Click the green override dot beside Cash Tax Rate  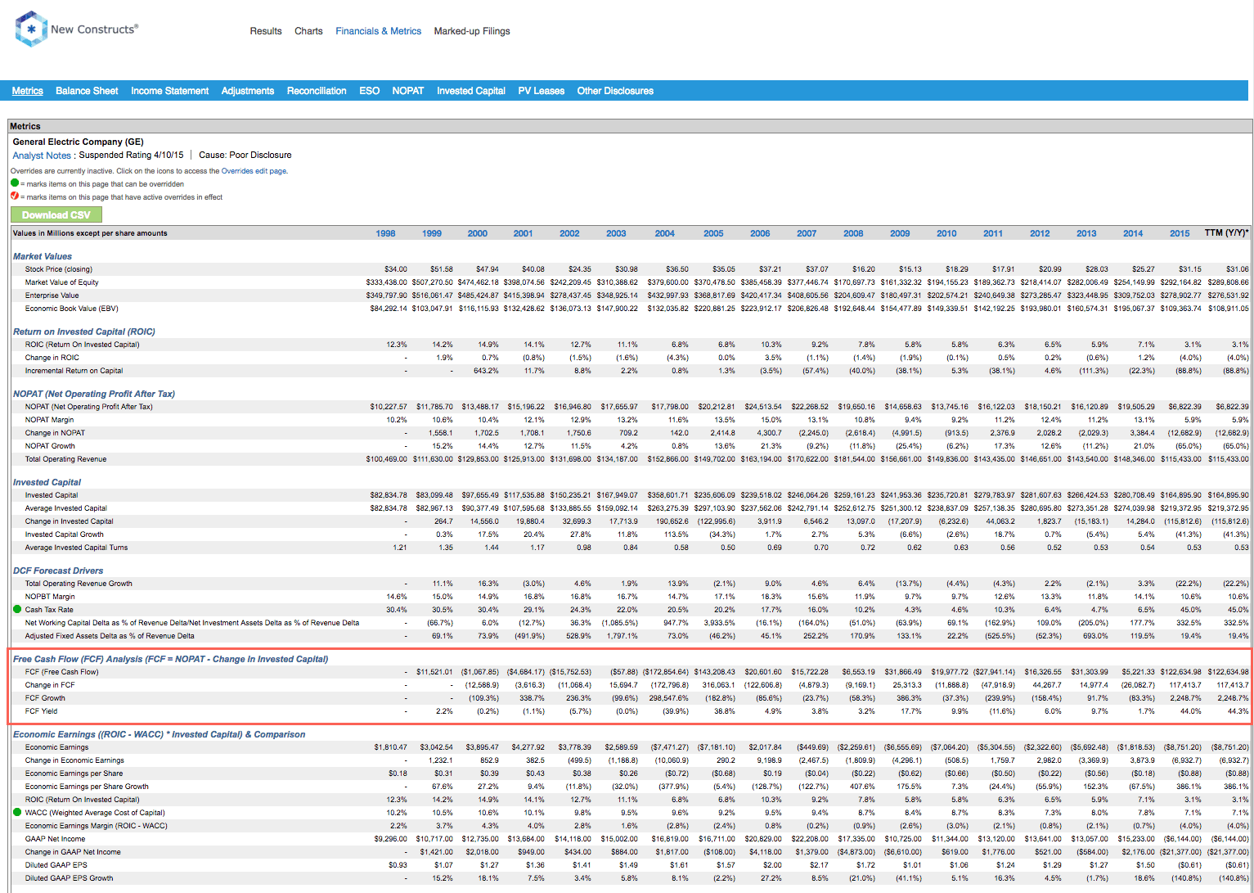(17, 609)
